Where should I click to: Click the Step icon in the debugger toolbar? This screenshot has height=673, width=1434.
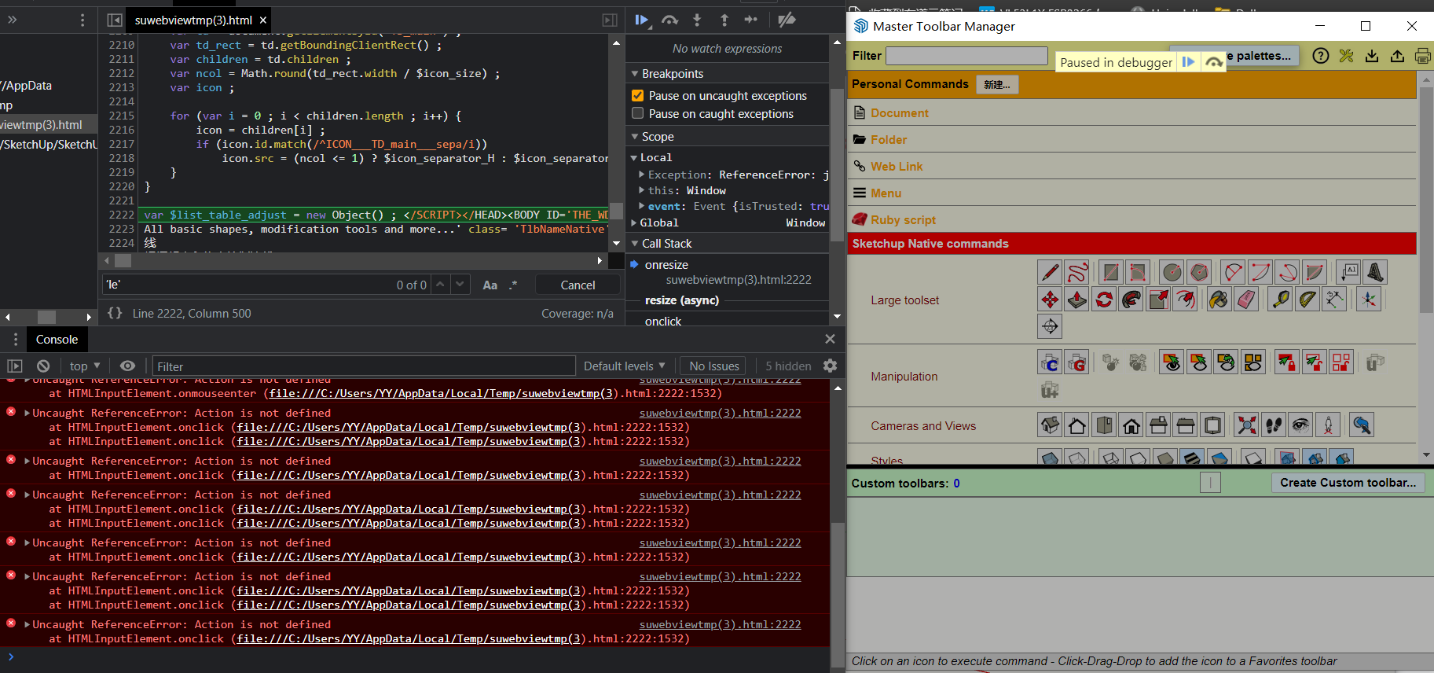pos(751,20)
